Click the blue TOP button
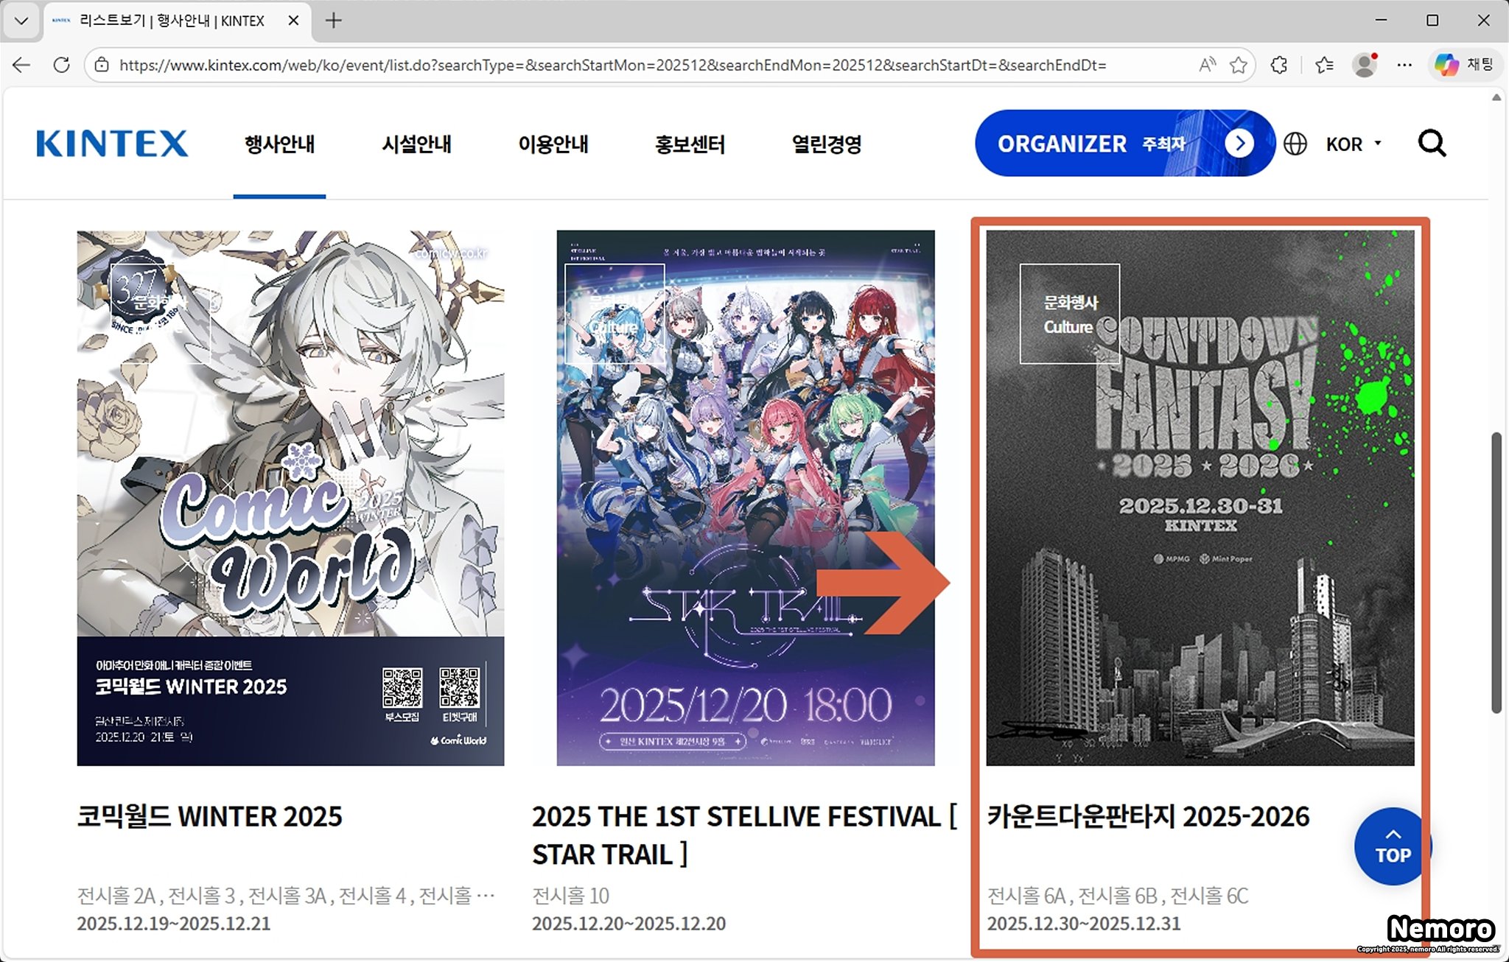 pos(1392,847)
